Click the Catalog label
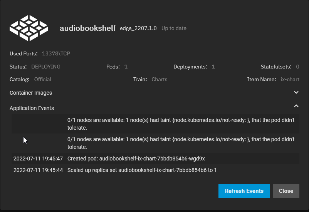 click(20, 79)
